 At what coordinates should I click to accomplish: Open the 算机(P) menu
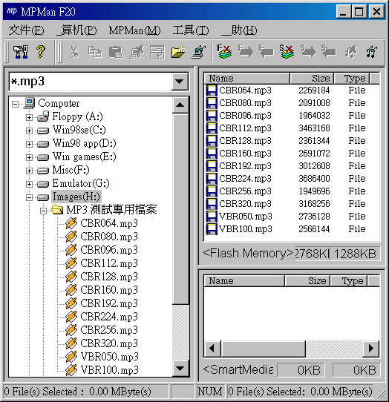pos(77,30)
